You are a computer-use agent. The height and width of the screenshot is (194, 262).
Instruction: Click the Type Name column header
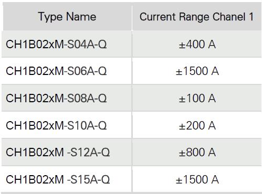67,17
